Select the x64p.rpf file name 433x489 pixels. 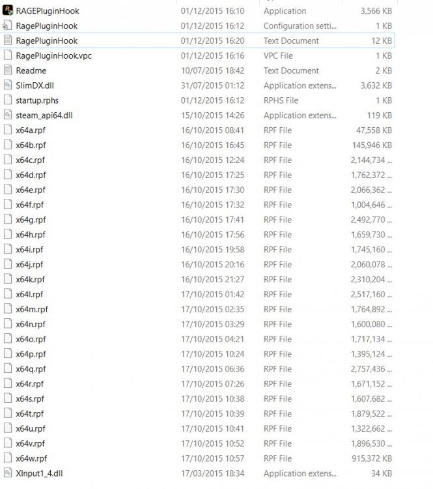pyautogui.click(x=31, y=354)
